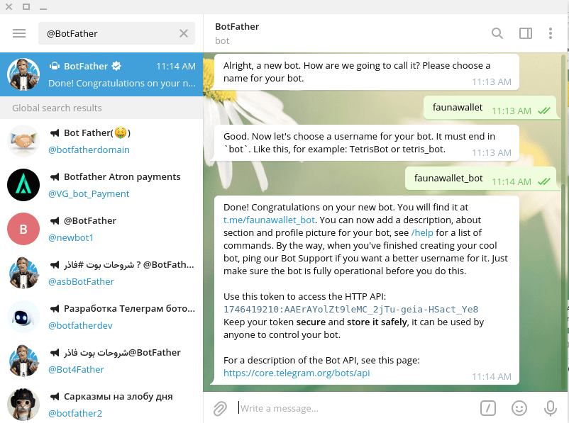
Task: Open the three-dot chat options menu
Action: click(551, 33)
